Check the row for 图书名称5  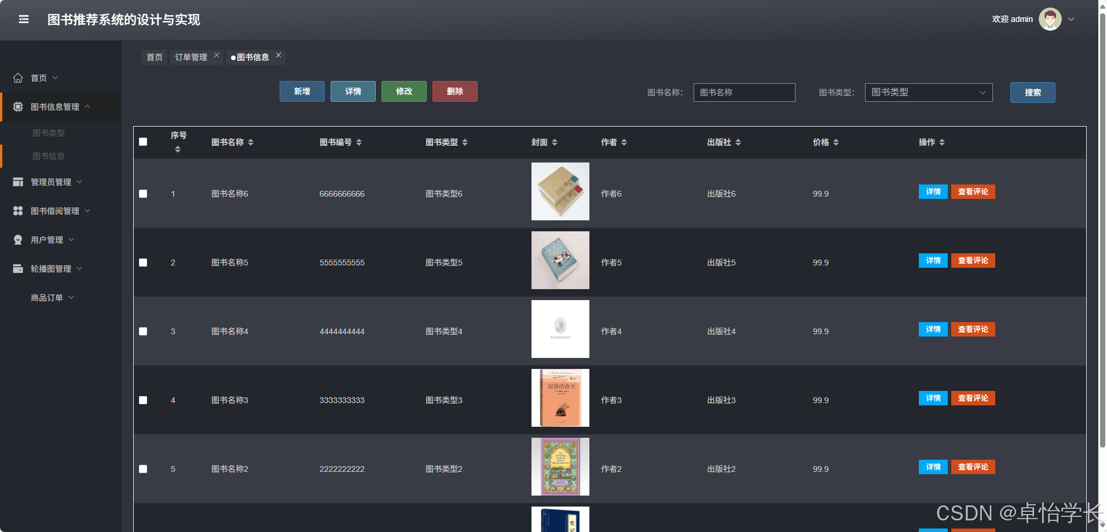[x=143, y=263]
